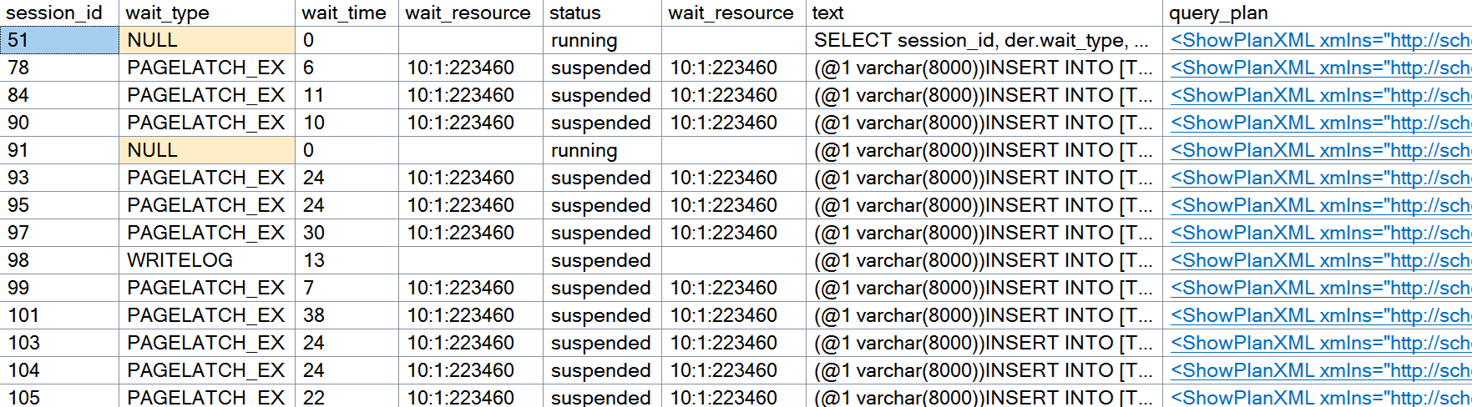
Task: Click the wait_type column header
Action: [168, 13]
